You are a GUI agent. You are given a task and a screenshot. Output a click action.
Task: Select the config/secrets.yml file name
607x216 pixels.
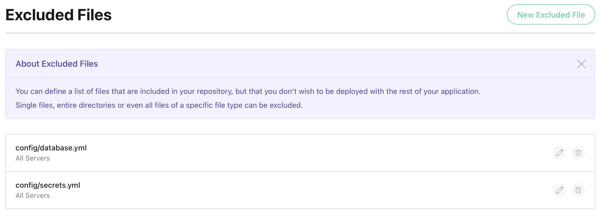pos(48,185)
